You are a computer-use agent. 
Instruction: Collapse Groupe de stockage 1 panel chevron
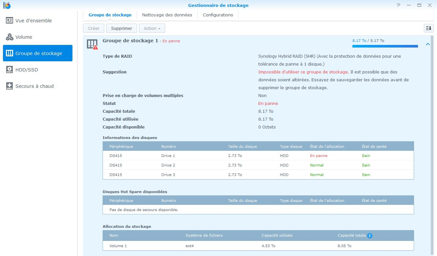[427, 44]
